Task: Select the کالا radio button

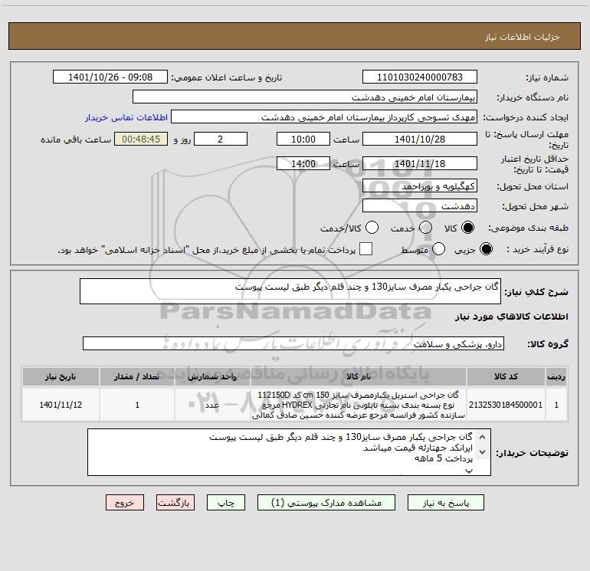Action: (467, 228)
